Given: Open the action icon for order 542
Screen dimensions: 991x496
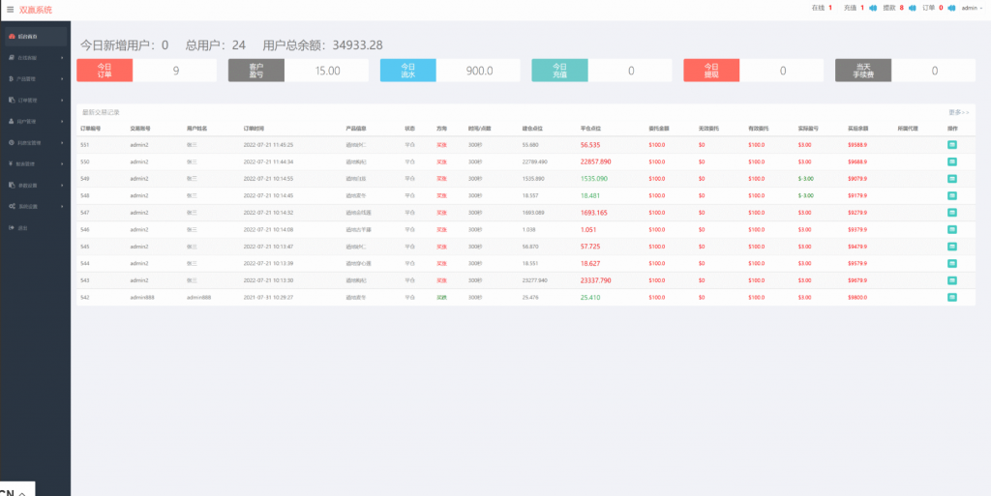Looking at the screenshot, I should (x=952, y=298).
